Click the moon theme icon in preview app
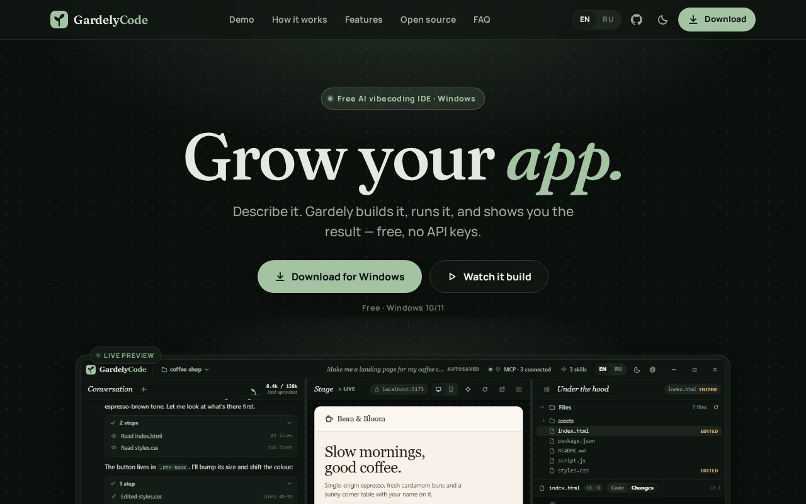This screenshot has height=504, width=806. 637,370
